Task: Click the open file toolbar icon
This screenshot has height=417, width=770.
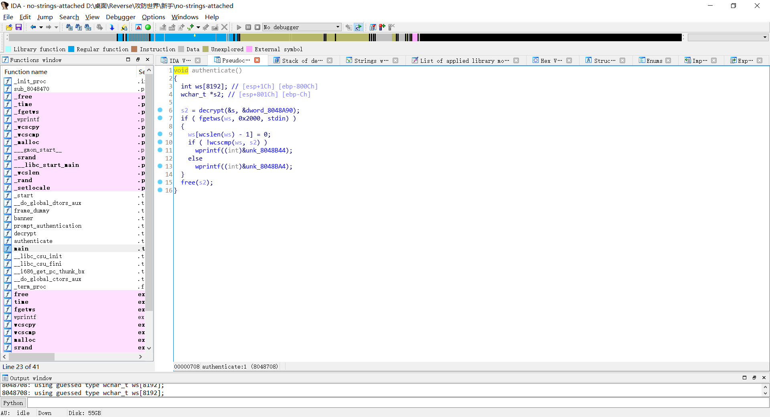Action: [x=9, y=27]
